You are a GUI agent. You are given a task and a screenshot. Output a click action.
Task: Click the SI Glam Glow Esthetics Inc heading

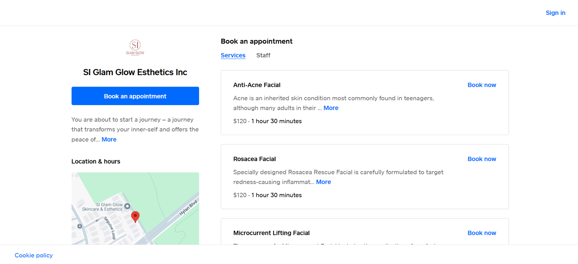[x=135, y=72]
